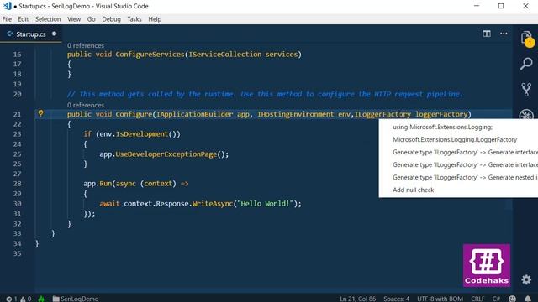Open the View menu
The width and height of the screenshot is (538, 302).
coord(74,19)
